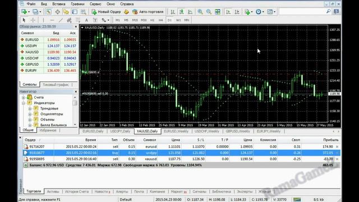Switch to the EURUSD,Daily chart tab
The image size is (359, 202).
coord(93,131)
